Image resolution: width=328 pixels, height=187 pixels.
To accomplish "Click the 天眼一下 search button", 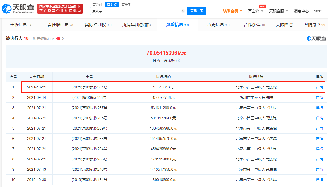I will [197, 11].
